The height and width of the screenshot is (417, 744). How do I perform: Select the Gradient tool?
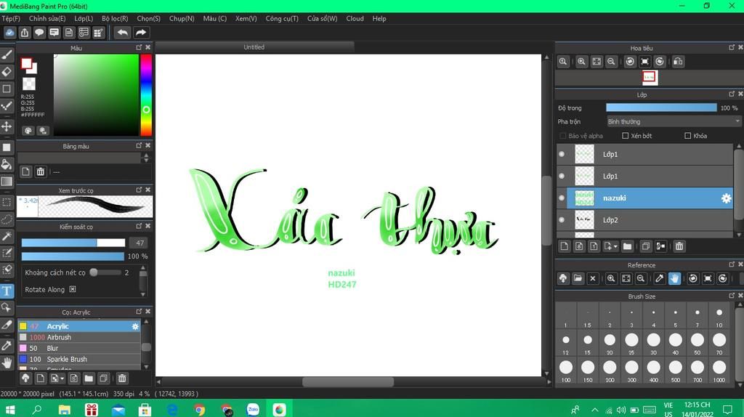(7, 182)
